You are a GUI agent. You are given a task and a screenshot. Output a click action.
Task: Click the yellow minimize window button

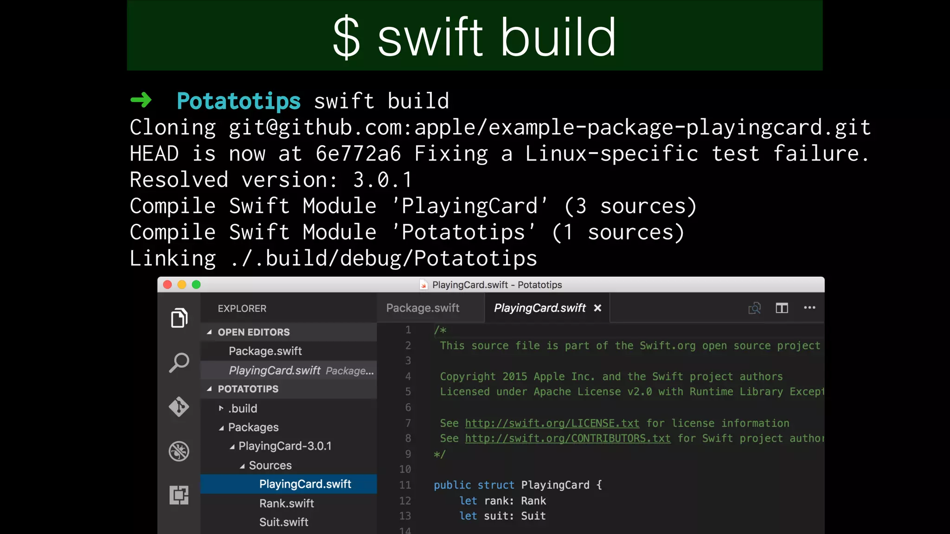[x=182, y=285]
